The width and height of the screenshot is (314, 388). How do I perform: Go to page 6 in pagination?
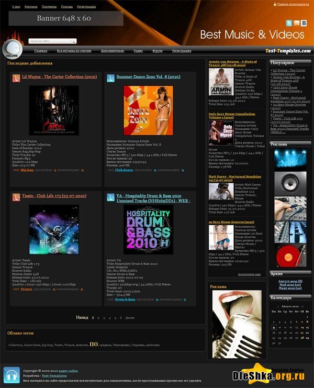pos(121,318)
